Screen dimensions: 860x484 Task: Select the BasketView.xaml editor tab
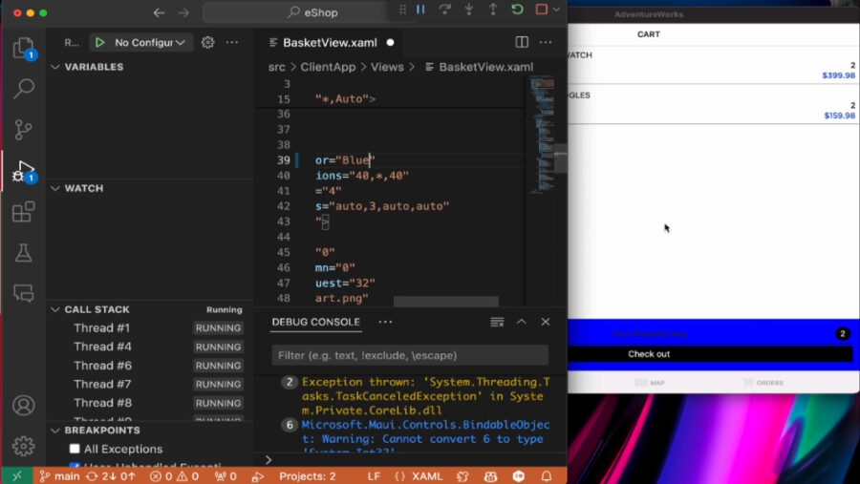[331, 42]
